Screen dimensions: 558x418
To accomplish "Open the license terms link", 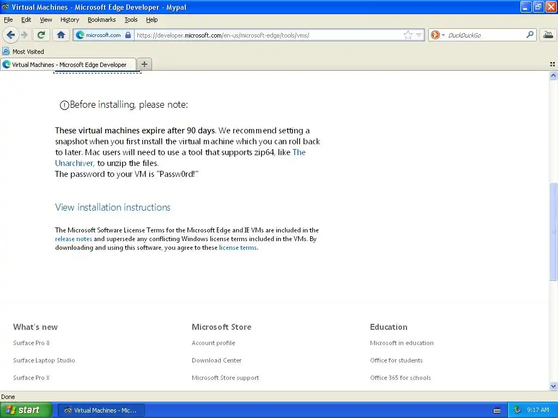I will coord(238,248).
